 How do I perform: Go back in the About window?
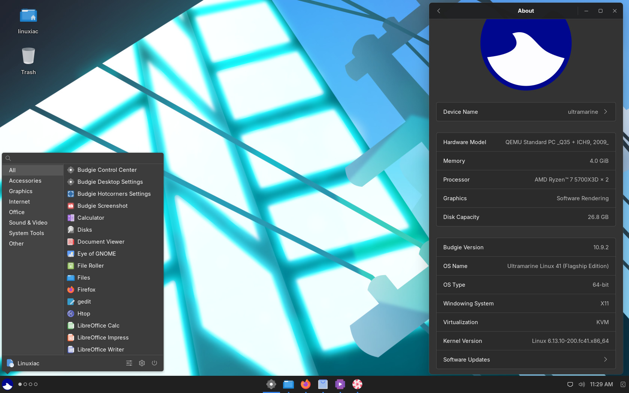tap(439, 11)
